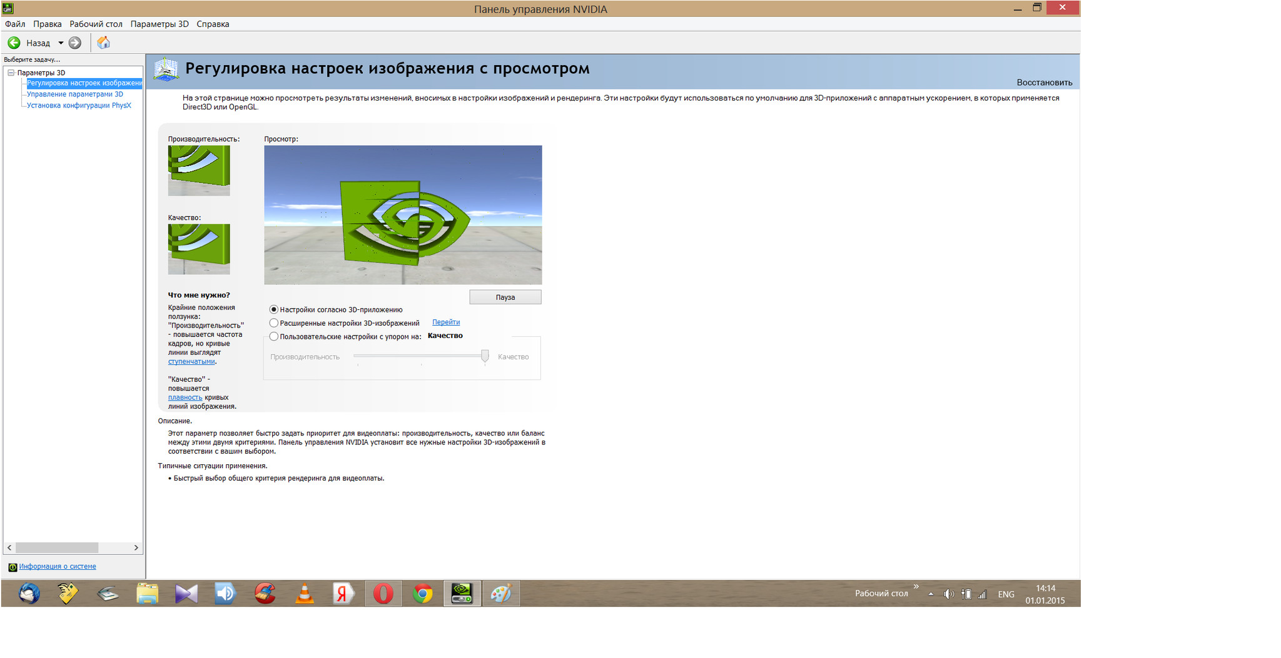Click the Forward arrow icon in toolbar
The width and height of the screenshot is (1281, 658).
point(75,42)
